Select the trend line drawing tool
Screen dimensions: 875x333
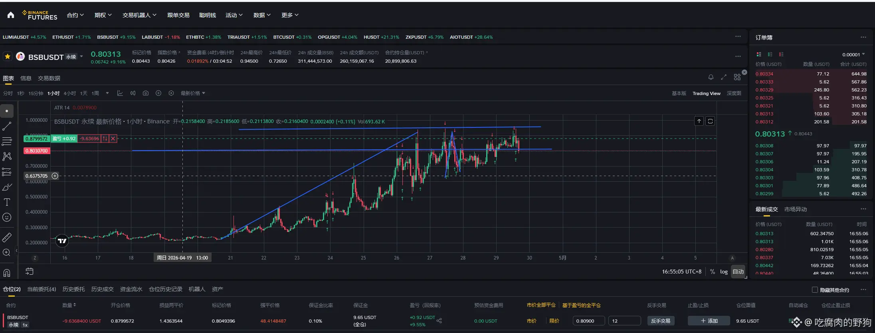(7, 126)
